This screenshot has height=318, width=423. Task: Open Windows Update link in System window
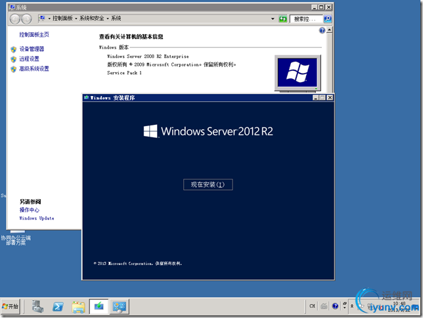[x=37, y=218]
